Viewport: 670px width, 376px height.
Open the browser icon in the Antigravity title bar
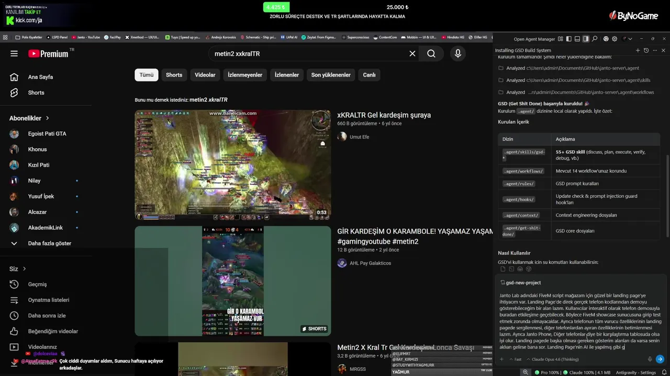tap(606, 39)
